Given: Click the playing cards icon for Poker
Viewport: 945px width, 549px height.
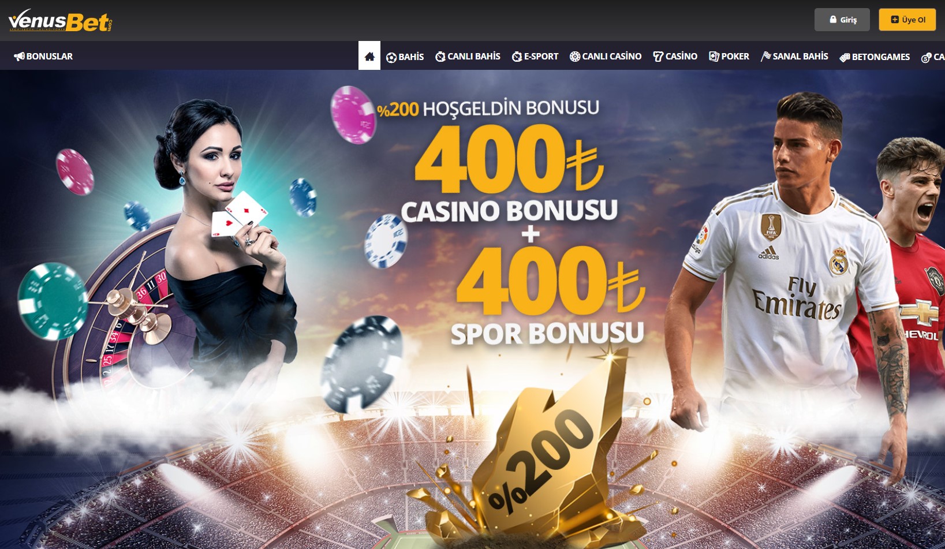Looking at the screenshot, I should (714, 57).
